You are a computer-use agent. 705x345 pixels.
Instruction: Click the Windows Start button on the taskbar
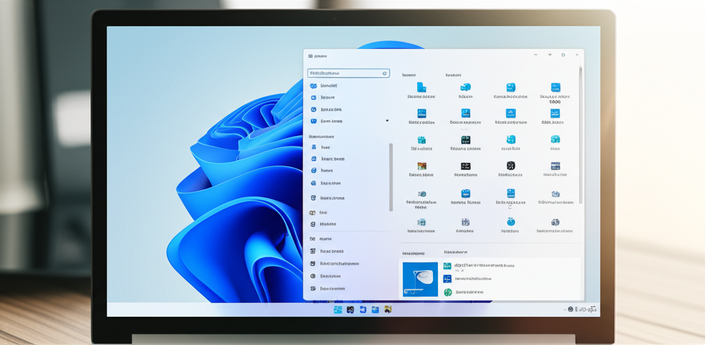coord(338,310)
